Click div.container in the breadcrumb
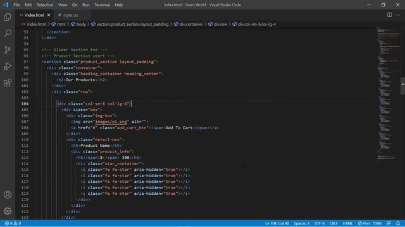Viewport: 405px width, 227px height. tap(191, 24)
